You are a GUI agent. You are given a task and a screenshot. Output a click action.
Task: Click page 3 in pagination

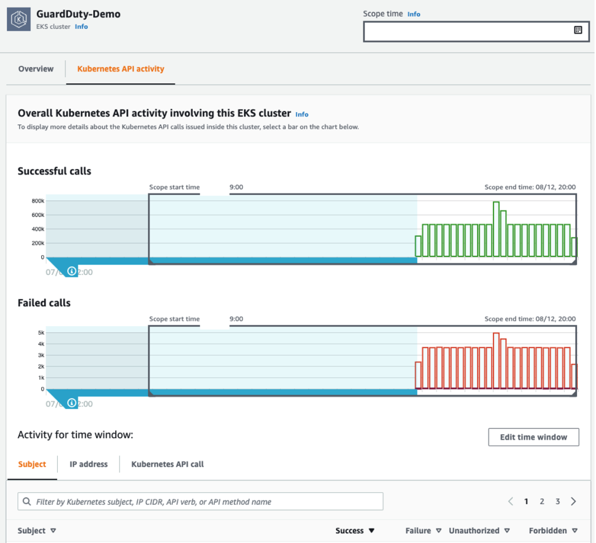pos(557,501)
